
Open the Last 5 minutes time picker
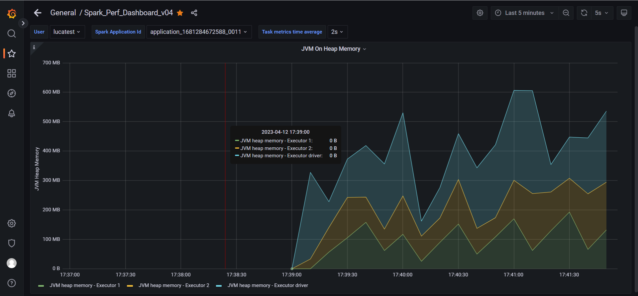click(x=524, y=13)
